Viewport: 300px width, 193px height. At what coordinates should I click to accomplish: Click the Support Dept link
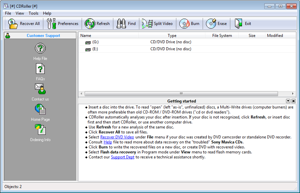[123, 157]
